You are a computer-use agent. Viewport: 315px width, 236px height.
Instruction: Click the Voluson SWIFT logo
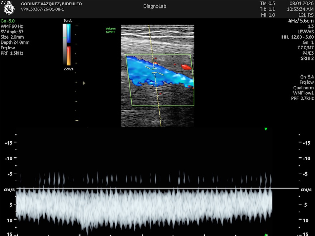pos(110,30)
